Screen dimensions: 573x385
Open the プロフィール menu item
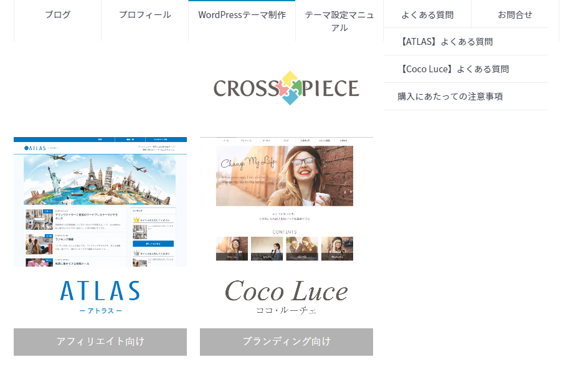tap(144, 15)
